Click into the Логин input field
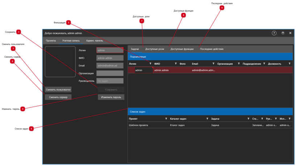Screen dimensions: 296x166 (x=110, y=50)
